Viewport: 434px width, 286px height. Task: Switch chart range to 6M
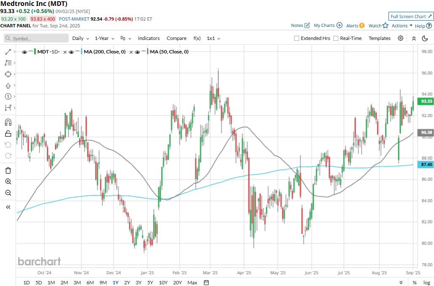(90, 282)
